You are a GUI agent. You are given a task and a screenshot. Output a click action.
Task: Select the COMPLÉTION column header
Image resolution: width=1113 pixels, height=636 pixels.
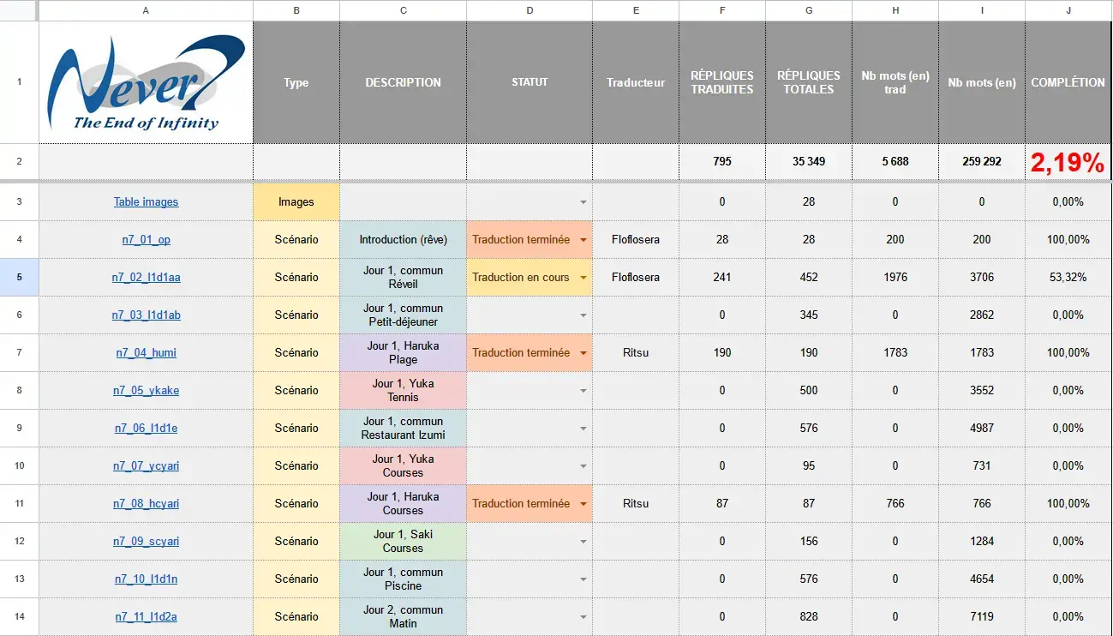(1068, 11)
